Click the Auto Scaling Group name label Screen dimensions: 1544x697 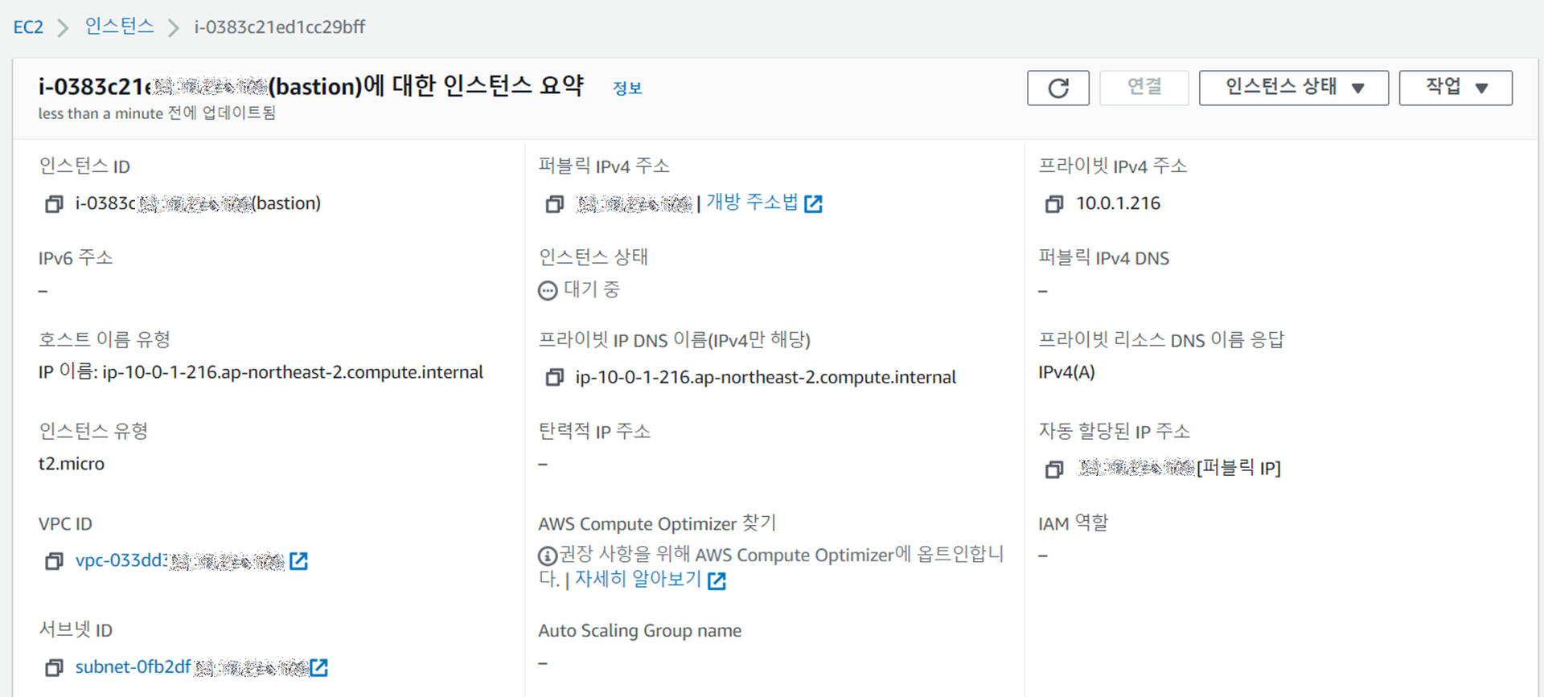pyautogui.click(x=640, y=631)
